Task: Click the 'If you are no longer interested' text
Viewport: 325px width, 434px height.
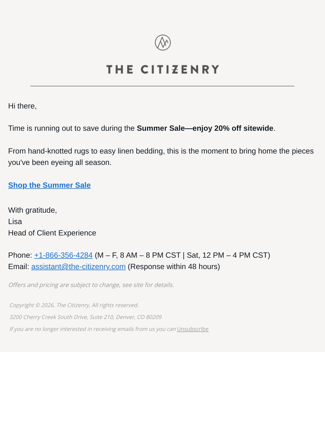Action: [93, 329]
